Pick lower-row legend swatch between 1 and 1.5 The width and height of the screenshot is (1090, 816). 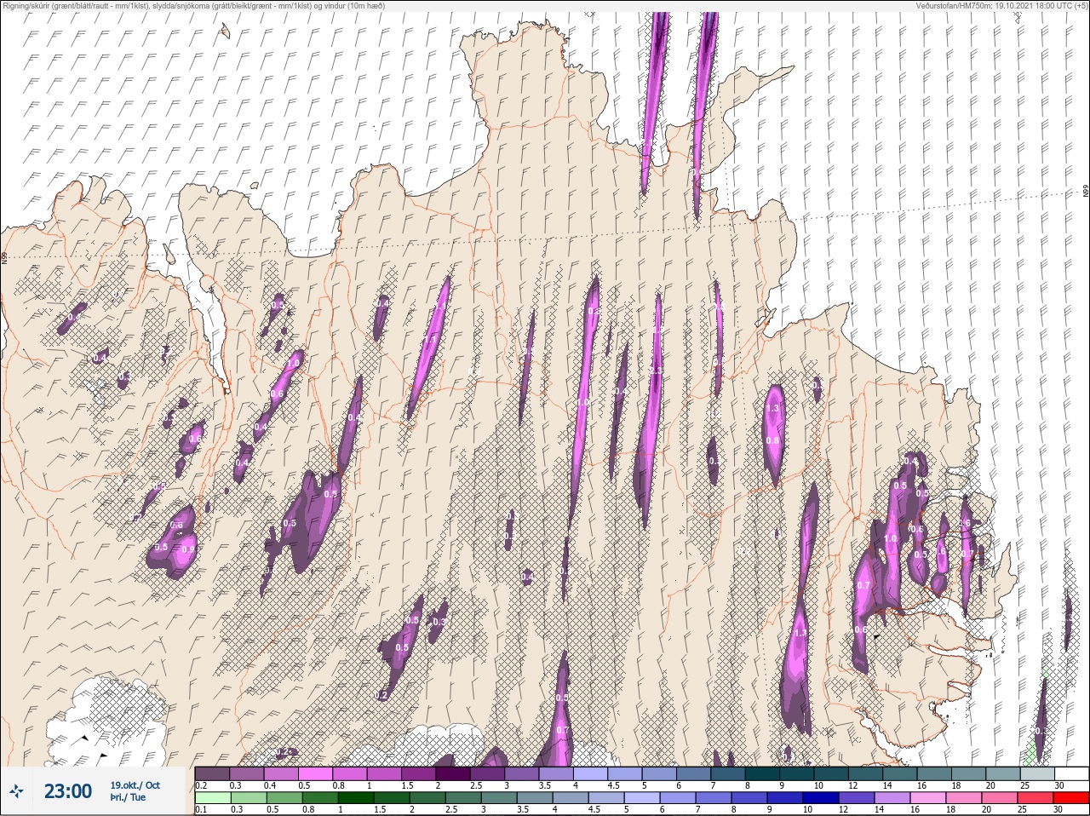(x=357, y=798)
